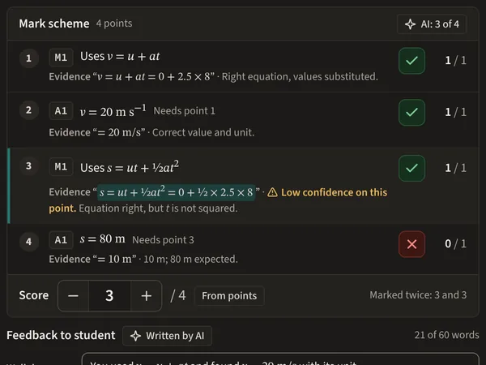This screenshot has height=365, width=486.
Task: Click the low confidence warning triangle icon
Action: tap(272, 192)
